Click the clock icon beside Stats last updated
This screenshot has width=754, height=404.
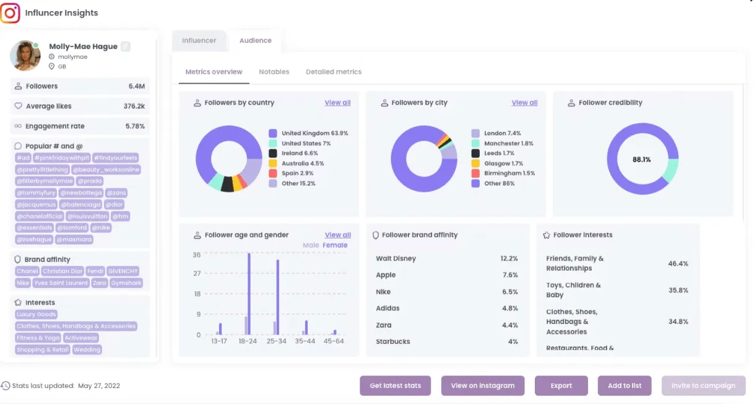pyautogui.click(x=6, y=385)
